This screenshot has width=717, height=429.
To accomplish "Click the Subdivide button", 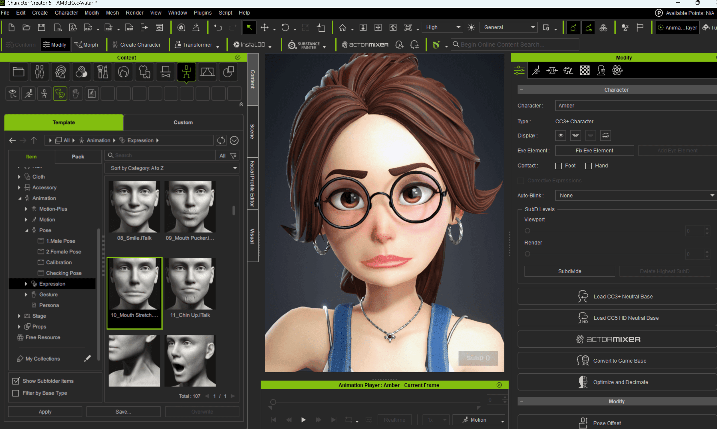I will point(569,271).
